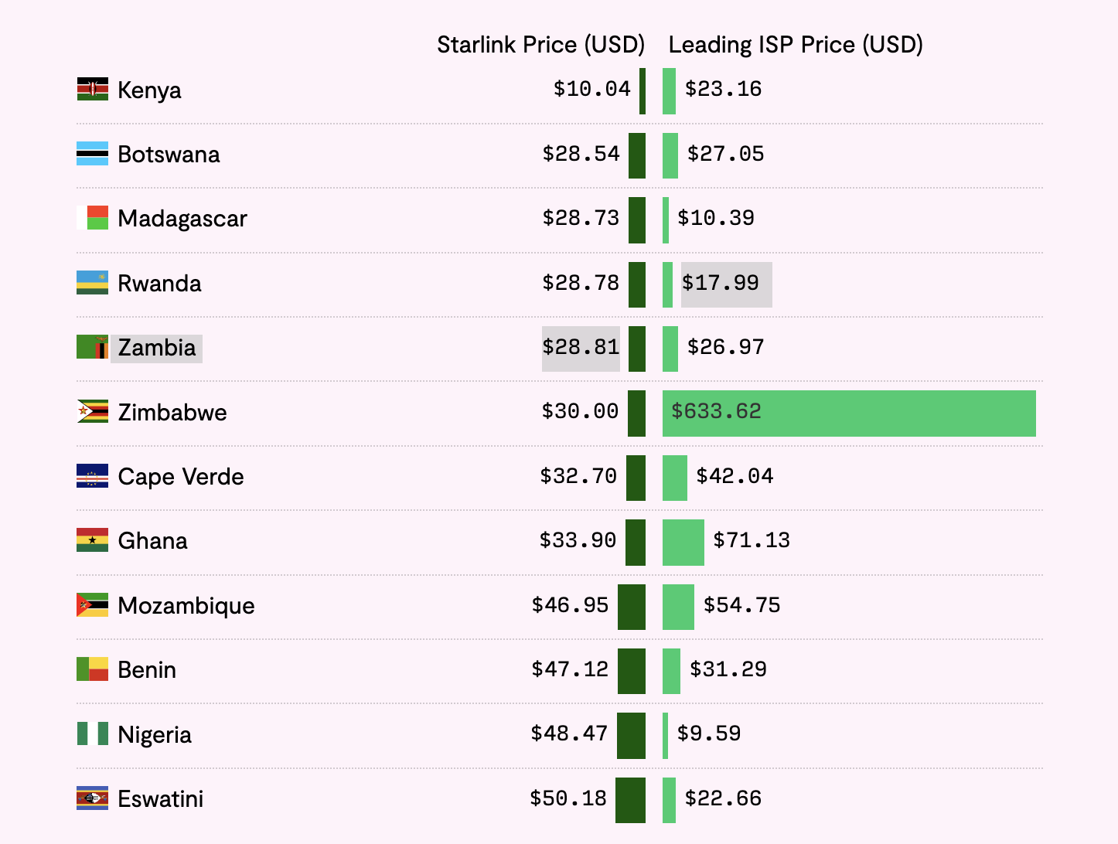The image size is (1118, 844).
Task: Click the Botswana flag icon
Action: (x=92, y=154)
